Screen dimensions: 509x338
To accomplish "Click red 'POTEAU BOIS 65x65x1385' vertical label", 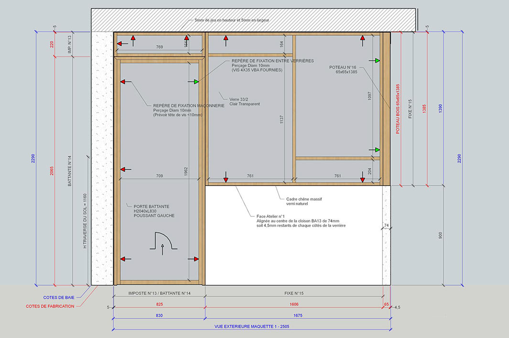I will click(398, 109).
